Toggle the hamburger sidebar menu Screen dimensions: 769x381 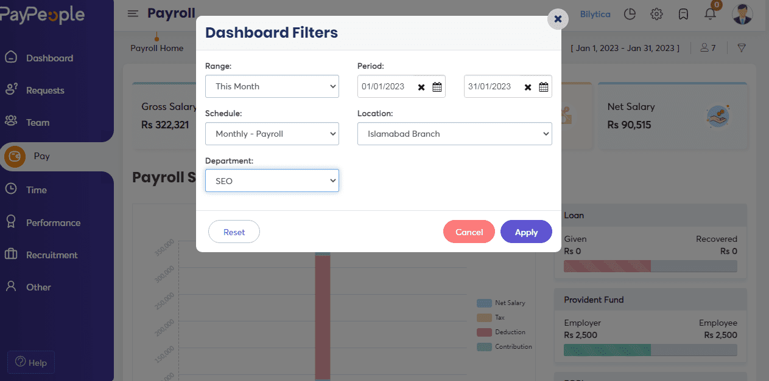click(x=133, y=13)
